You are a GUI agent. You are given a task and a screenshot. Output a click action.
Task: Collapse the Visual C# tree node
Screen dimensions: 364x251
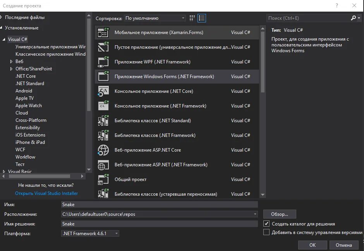click(4, 39)
